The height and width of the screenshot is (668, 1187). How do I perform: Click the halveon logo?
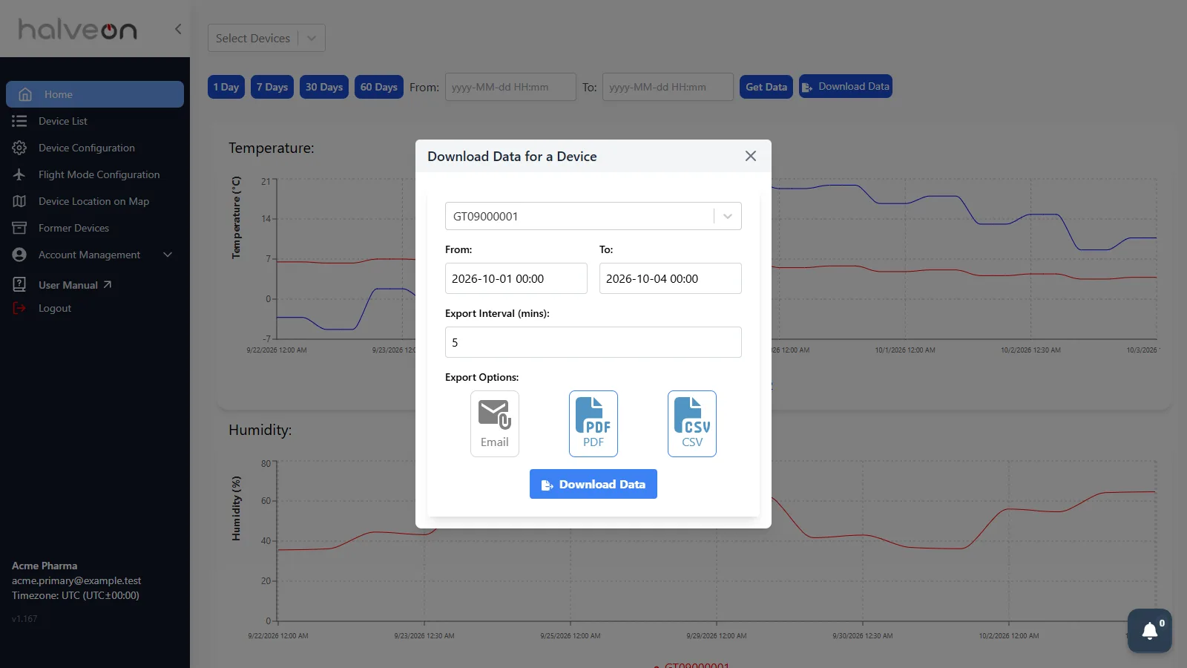click(78, 29)
